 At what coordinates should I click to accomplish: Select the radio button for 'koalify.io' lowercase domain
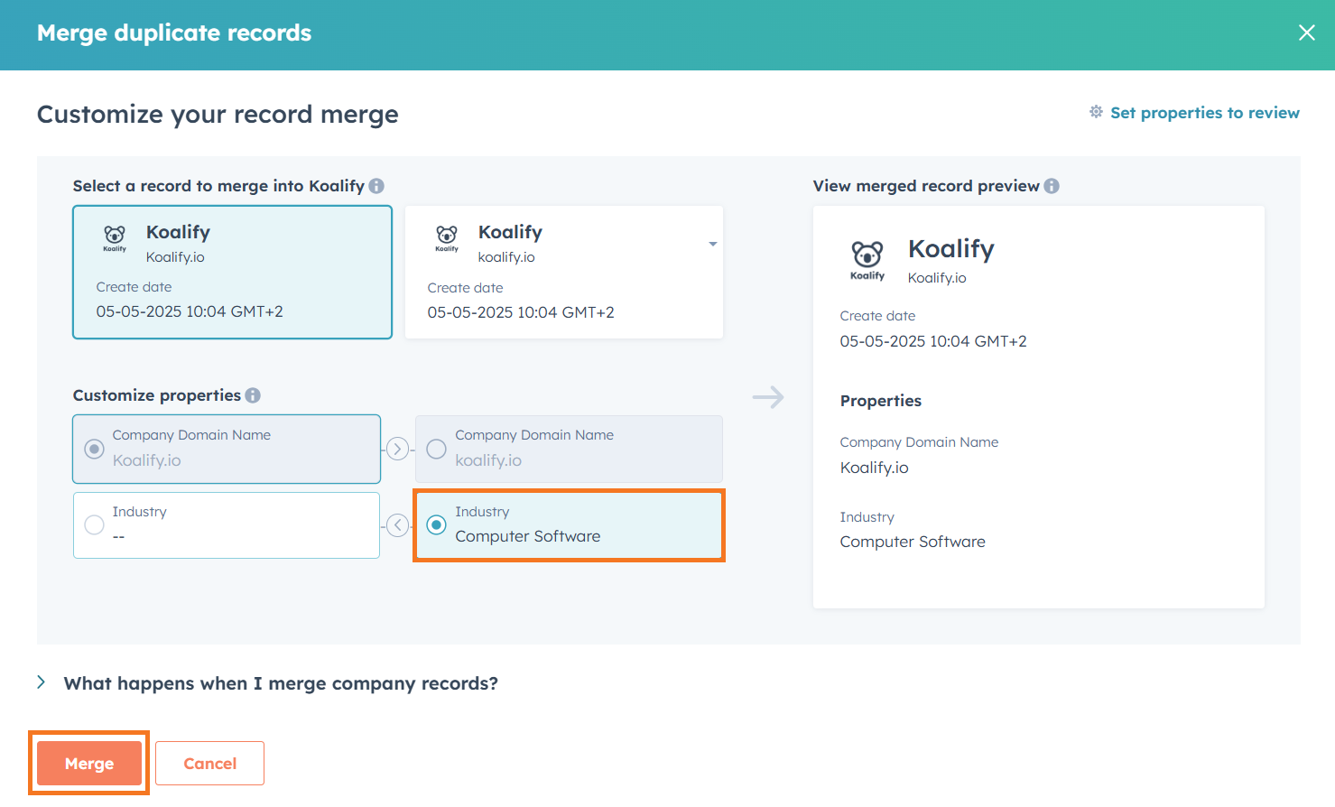coord(436,449)
